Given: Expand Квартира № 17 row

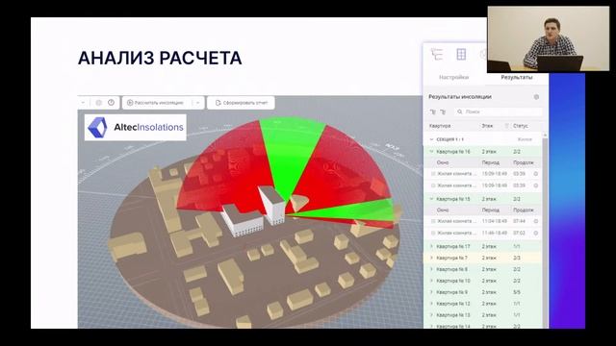Looking at the screenshot, I should [431, 246].
